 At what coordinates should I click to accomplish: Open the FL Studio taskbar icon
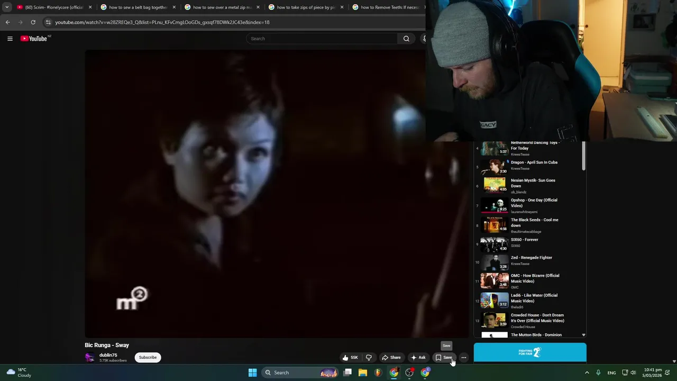[378, 373]
